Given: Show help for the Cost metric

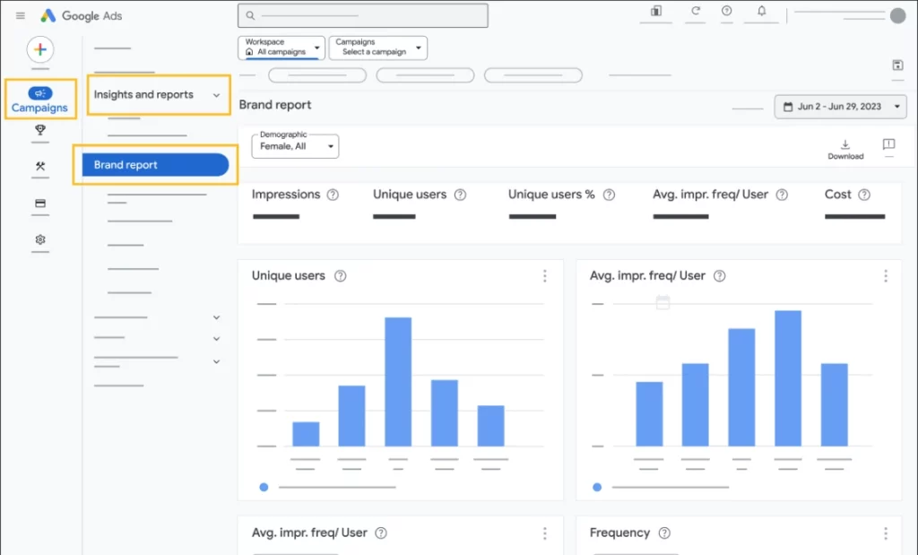Looking at the screenshot, I should click(x=864, y=195).
